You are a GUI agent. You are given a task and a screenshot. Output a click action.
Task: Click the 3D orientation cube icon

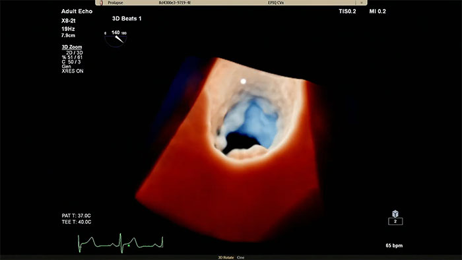point(395,213)
